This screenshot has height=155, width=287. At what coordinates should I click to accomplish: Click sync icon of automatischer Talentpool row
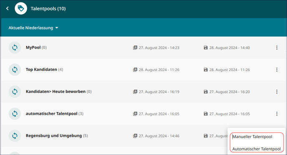tap(15, 114)
